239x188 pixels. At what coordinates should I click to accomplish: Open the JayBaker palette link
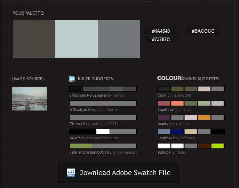point(166,138)
